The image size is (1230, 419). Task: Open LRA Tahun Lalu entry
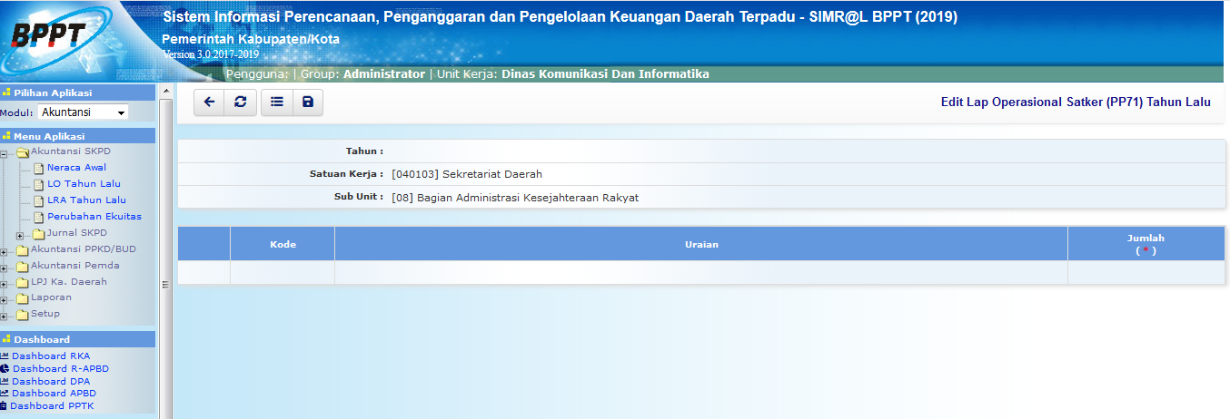[x=86, y=200]
